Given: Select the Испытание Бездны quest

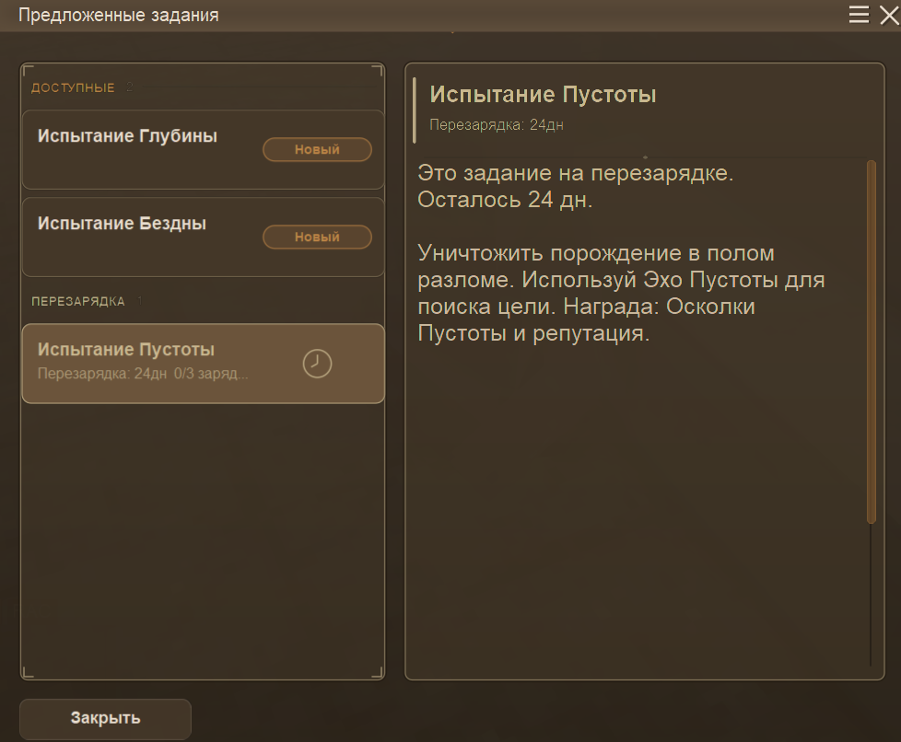Looking at the screenshot, I should pos(203,238).
